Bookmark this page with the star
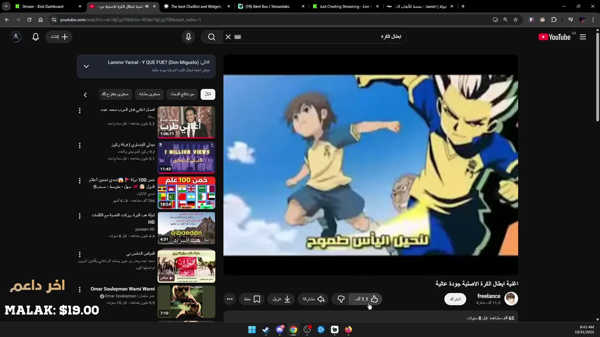Image resolution: width=600 pixels, height=337 pixels. [516, 20]
